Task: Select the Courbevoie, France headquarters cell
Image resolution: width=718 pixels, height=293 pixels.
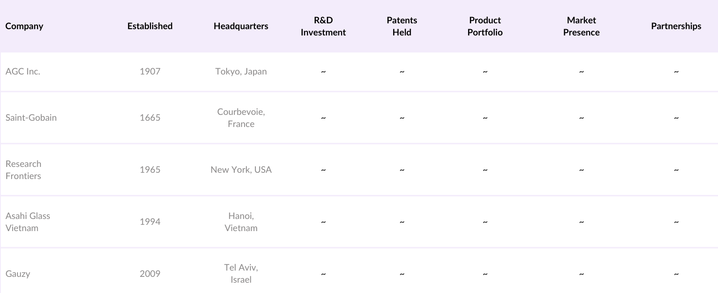Action: pyautogui.click(x=241, y=118)
